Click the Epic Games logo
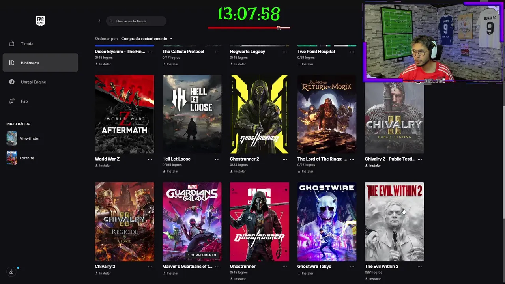 click(40, 21)
